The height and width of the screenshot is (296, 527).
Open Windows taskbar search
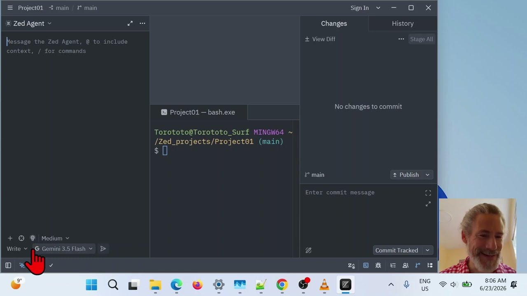[113, 284]
